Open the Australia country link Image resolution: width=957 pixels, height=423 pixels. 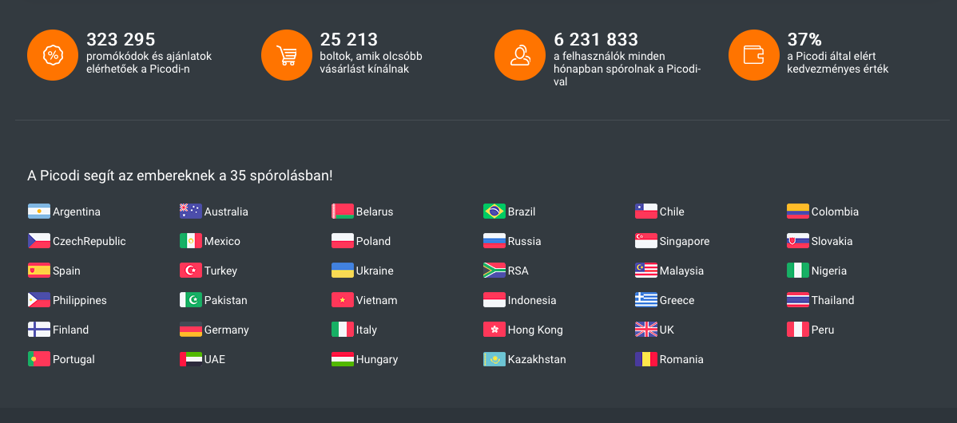(226, 211)
